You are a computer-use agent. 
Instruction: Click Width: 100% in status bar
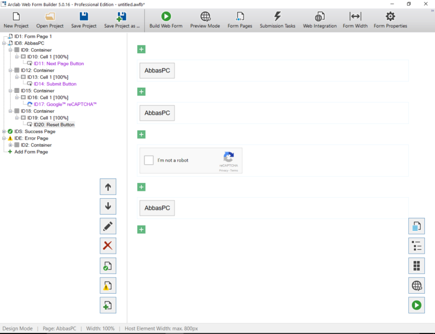[x=100, y=328]
